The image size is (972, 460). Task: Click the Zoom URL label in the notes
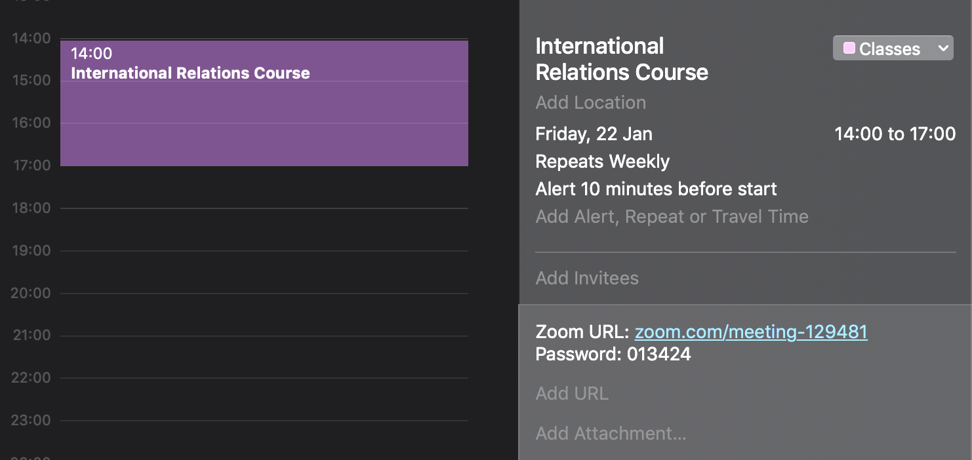click(x=582, y=332)
